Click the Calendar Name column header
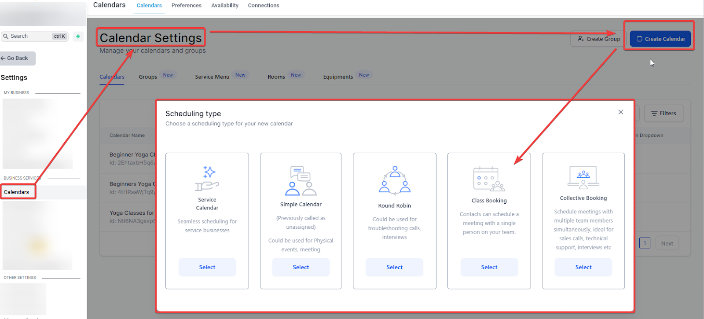This screenshot has width=704, height=319. coord(127,136)
